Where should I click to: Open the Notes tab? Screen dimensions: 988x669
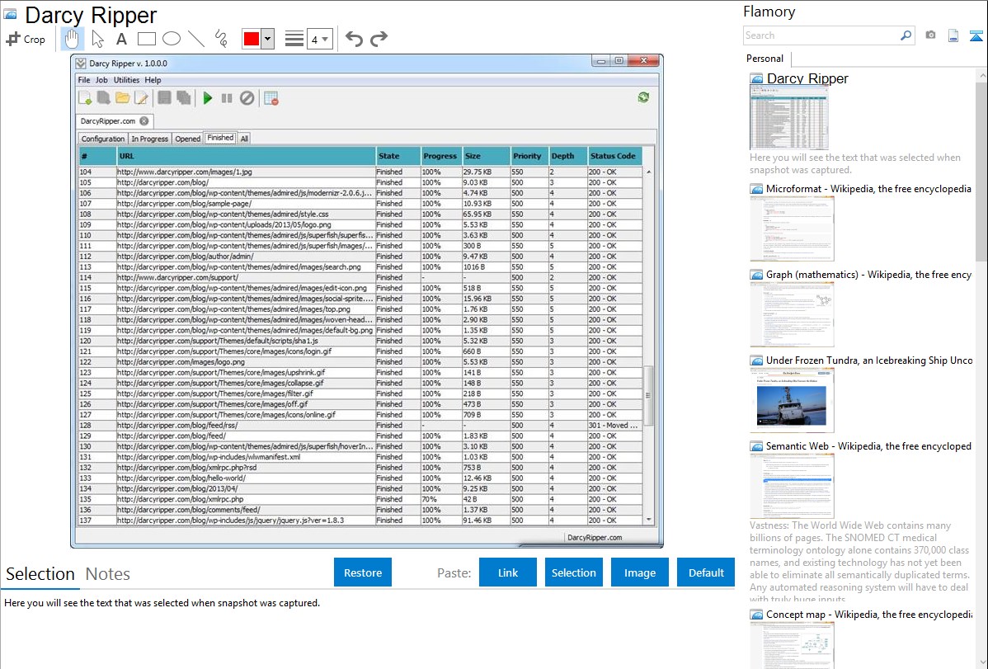(x=108, y=574)
